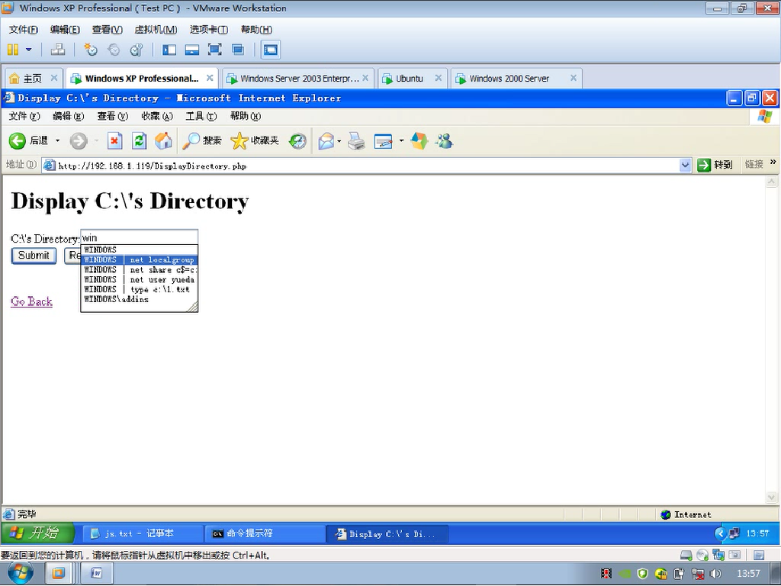Click the 转到 (Go) button

pyautogui.click(x=715, y=166)
